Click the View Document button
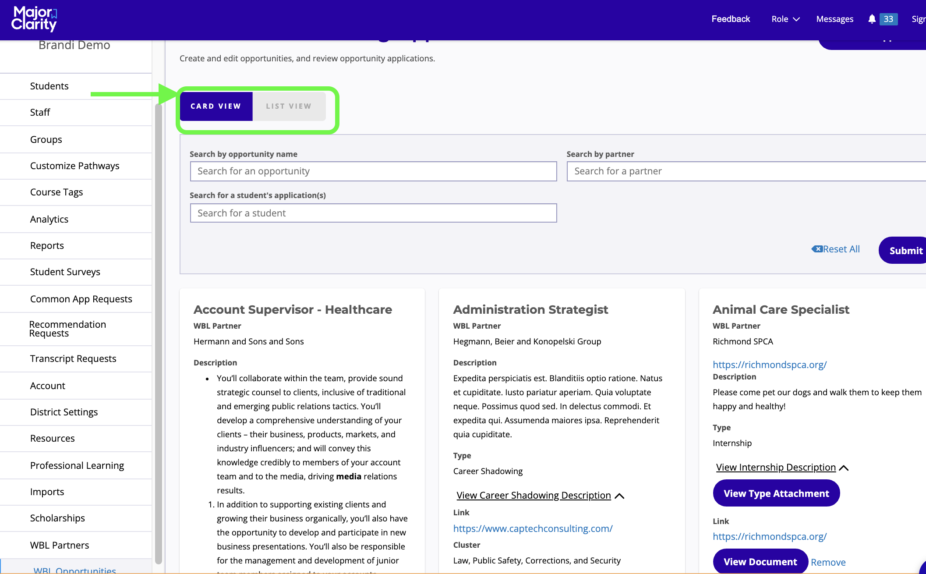Viewport: 926px width, 574px height. (760, 562)
